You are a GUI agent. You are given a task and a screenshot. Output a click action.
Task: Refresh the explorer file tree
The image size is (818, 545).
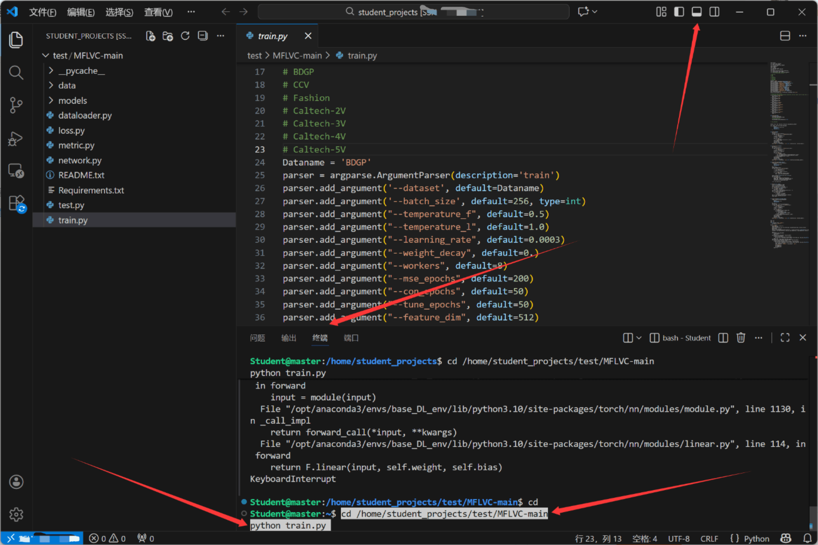coord(185,36)
